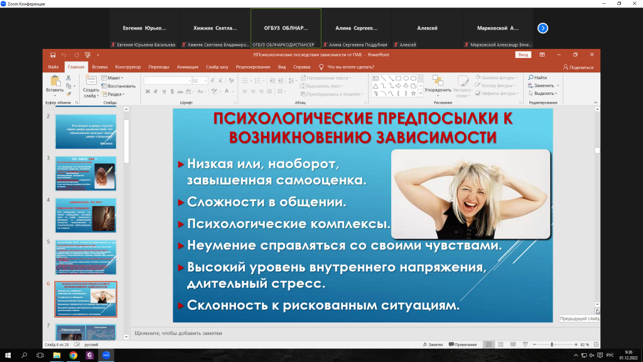Viewport: 643px width, 362px height.
Task: Toggle bold formatting (Ж)
Action: (148, 92)
